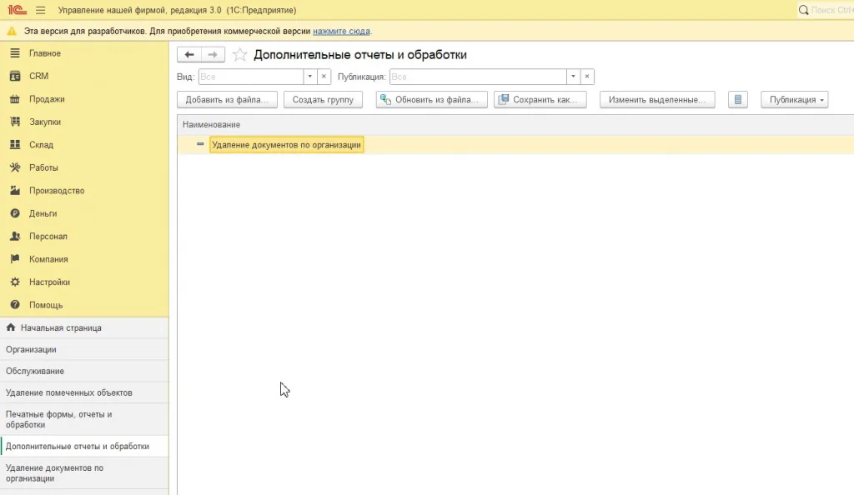Switch to Печатные формы, отчеты и обработки tab

(x=84, y=419)
